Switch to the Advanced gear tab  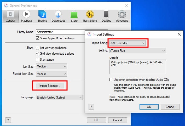[x=122, y=16]
